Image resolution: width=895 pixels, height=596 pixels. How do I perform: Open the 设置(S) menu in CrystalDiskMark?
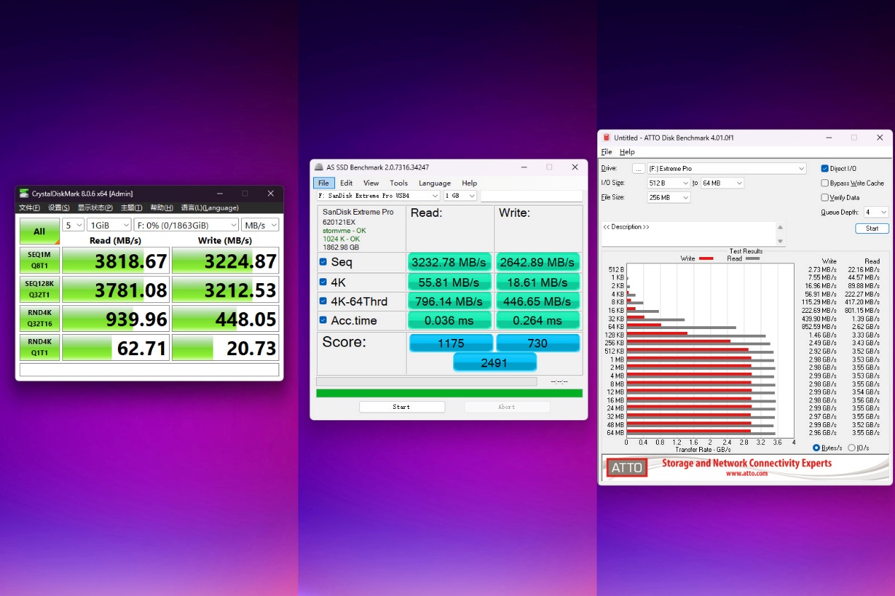point(59,208)
